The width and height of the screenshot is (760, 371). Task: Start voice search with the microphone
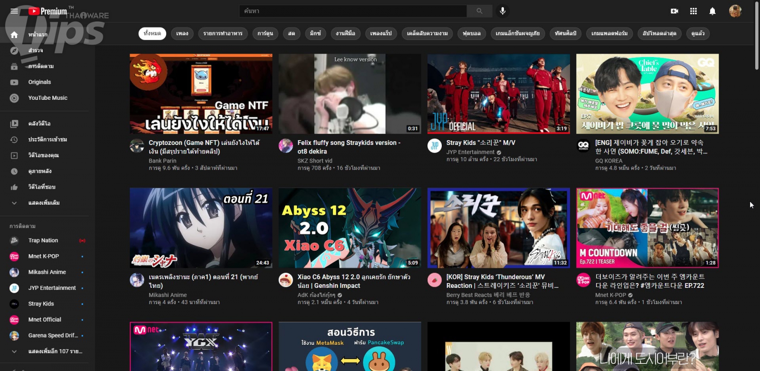coord(503,11)
